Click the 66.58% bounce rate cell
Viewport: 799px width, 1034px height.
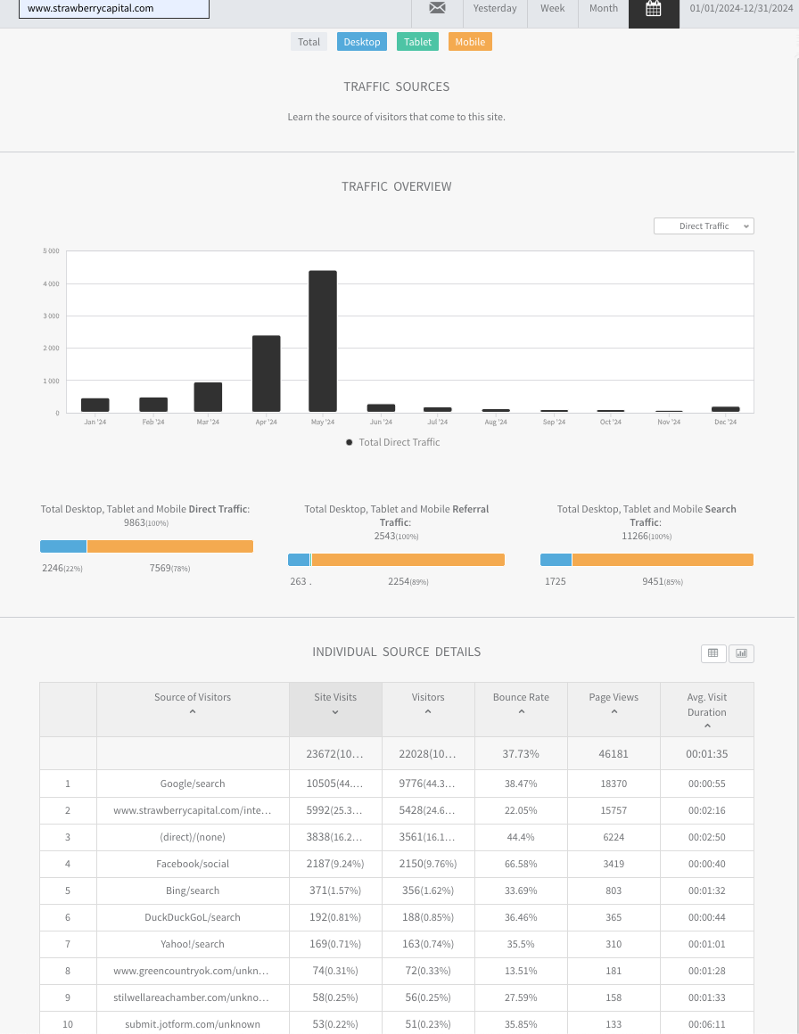coord(522,864)
